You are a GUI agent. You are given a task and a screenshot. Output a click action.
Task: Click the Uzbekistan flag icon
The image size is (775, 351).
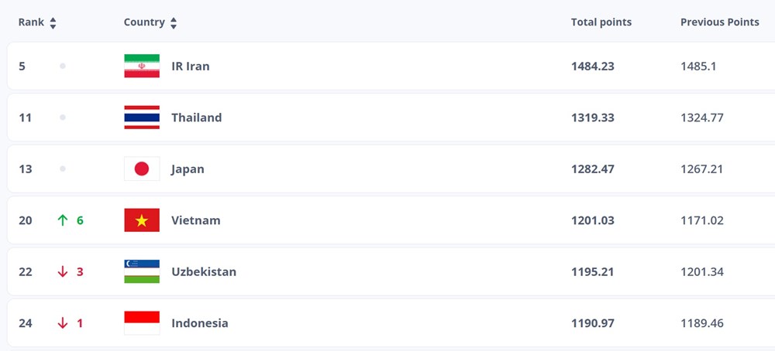tap(142, 271)
